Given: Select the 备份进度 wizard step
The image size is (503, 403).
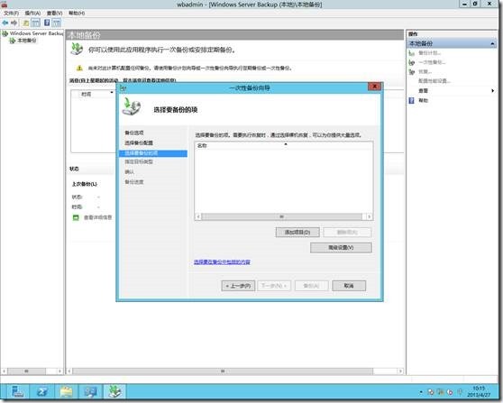Looking at the screenshot, I should coord(134,182).
